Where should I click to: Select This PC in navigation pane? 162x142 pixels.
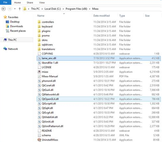(12, 40)
